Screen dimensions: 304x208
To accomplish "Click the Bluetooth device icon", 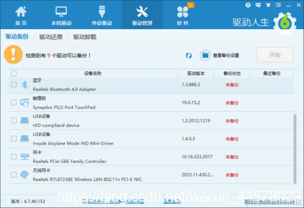I will (25, 85).
